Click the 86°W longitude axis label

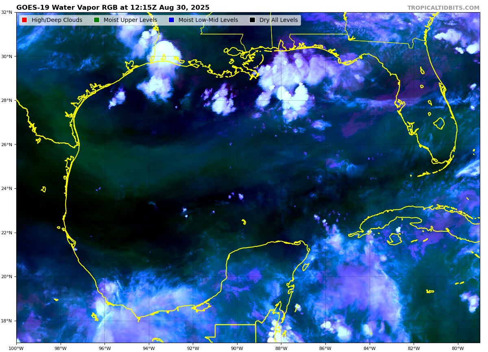pos(325,348)
